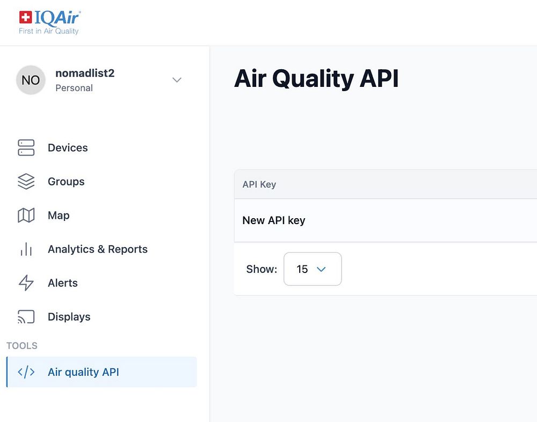This screenshot has width=537, height=422.
Task: Click the API Key column header
Action: pyautogui.click(x=259, y=184)
